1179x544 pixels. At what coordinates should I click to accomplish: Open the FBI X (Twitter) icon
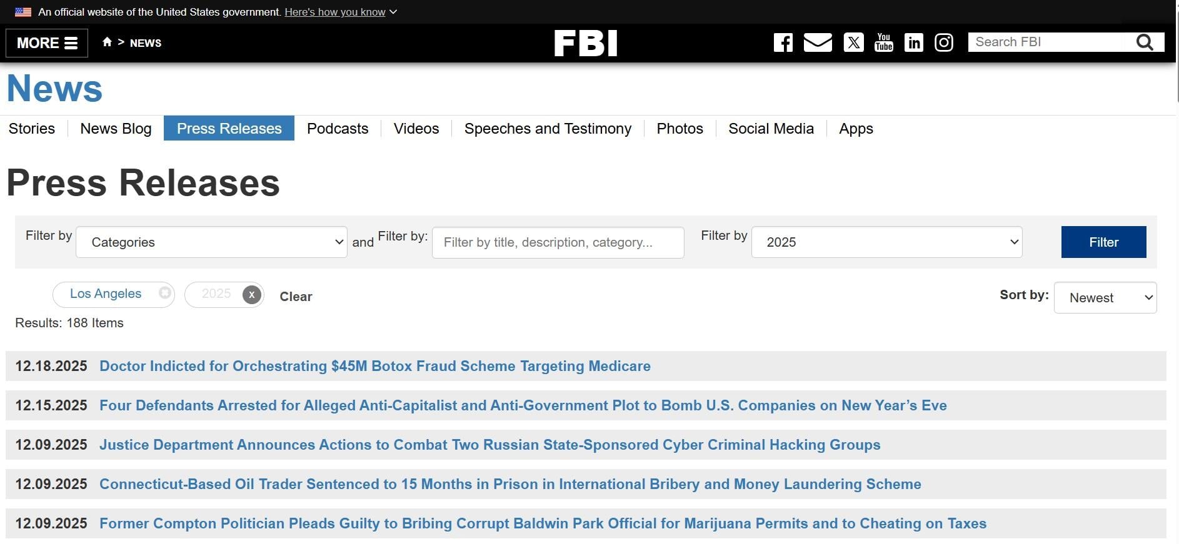coord(853,42)
